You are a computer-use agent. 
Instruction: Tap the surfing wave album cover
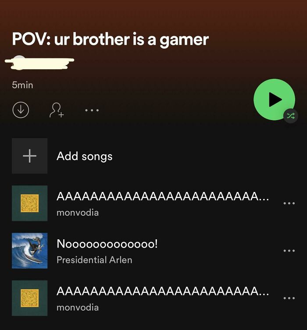[x=29, y=251]
